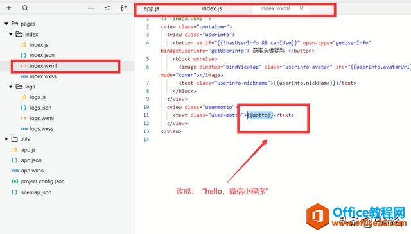Open index.wxss file
This screenshot has width=411, height=234.
43,76
